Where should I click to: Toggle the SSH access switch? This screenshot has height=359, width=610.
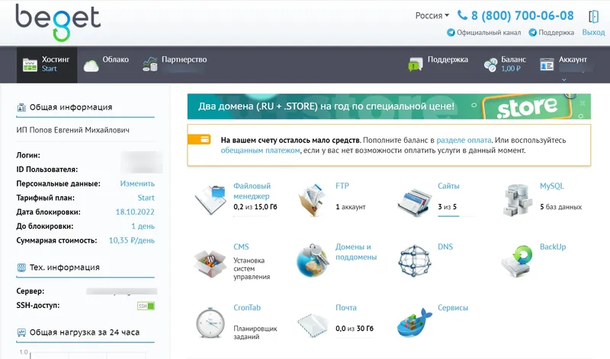pos(146,306)
